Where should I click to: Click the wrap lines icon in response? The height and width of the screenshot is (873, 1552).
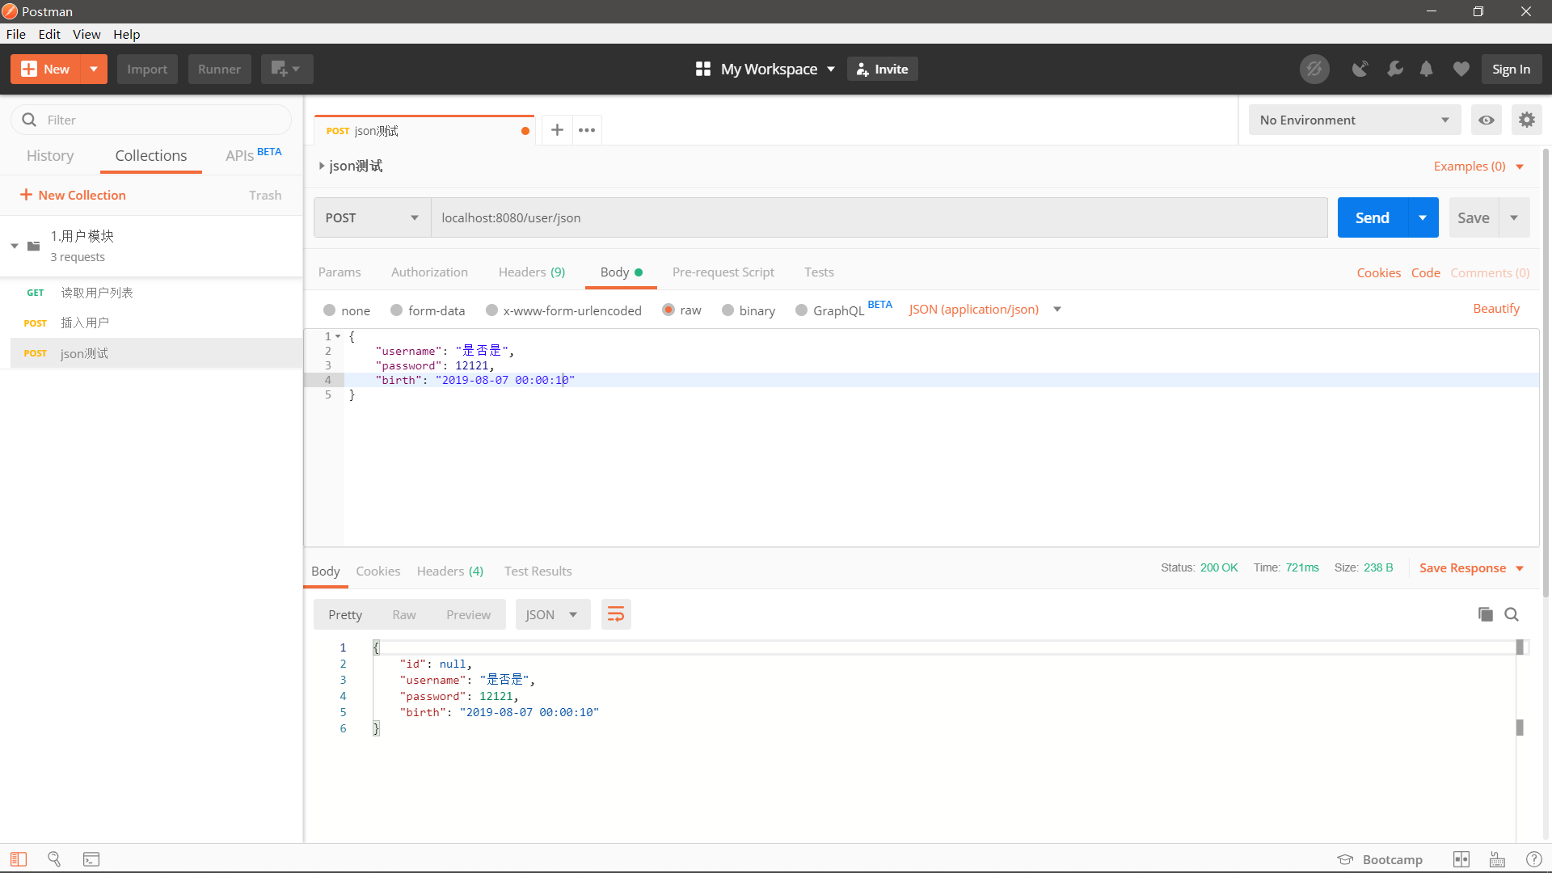point(615,615)
